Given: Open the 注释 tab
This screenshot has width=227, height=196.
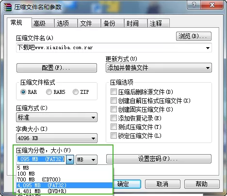Looking at the screenshot, I should click(x=159, y=23).
